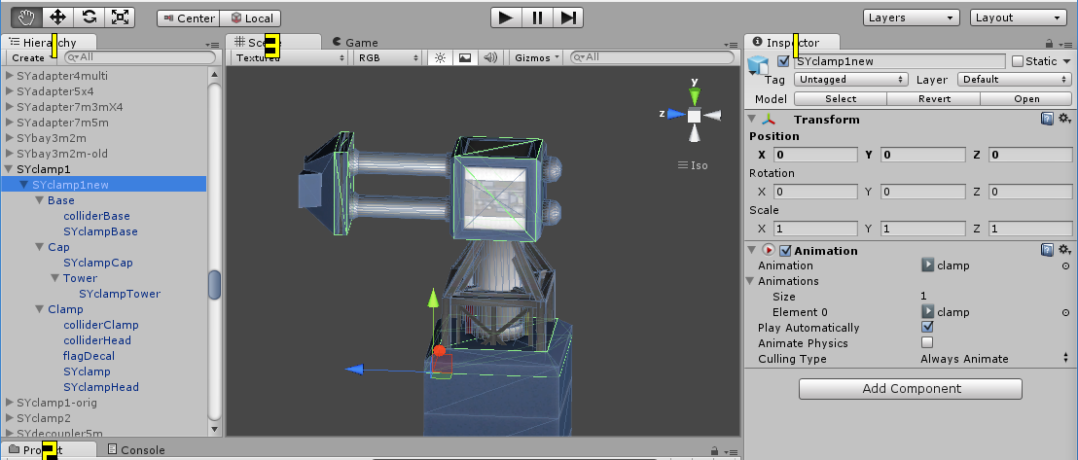1078x460 pixels.
Task: Open the Tag dropdown Untagged
Action: click(x=851, y=80)
